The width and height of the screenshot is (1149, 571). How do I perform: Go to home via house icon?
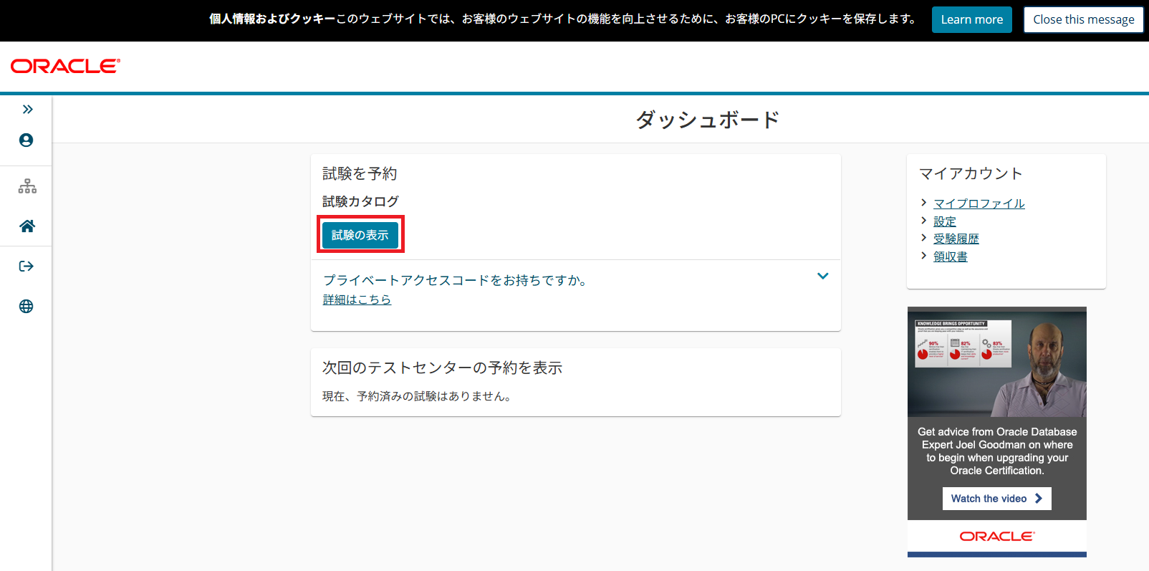pos(27,226)
